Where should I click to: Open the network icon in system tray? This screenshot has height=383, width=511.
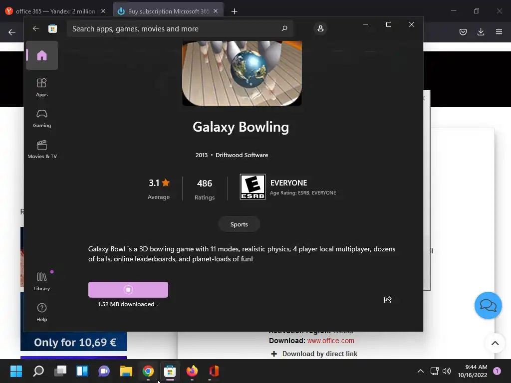[x=435, y=371]
